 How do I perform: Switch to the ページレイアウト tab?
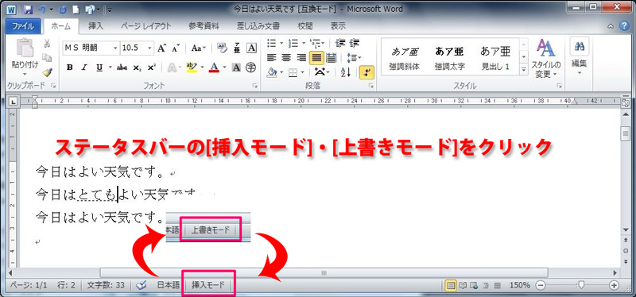coord(146,26)
